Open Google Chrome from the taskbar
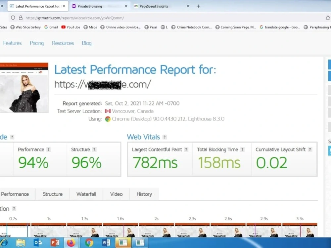This screenshot has width=331, height=248. tap(89, 243)
